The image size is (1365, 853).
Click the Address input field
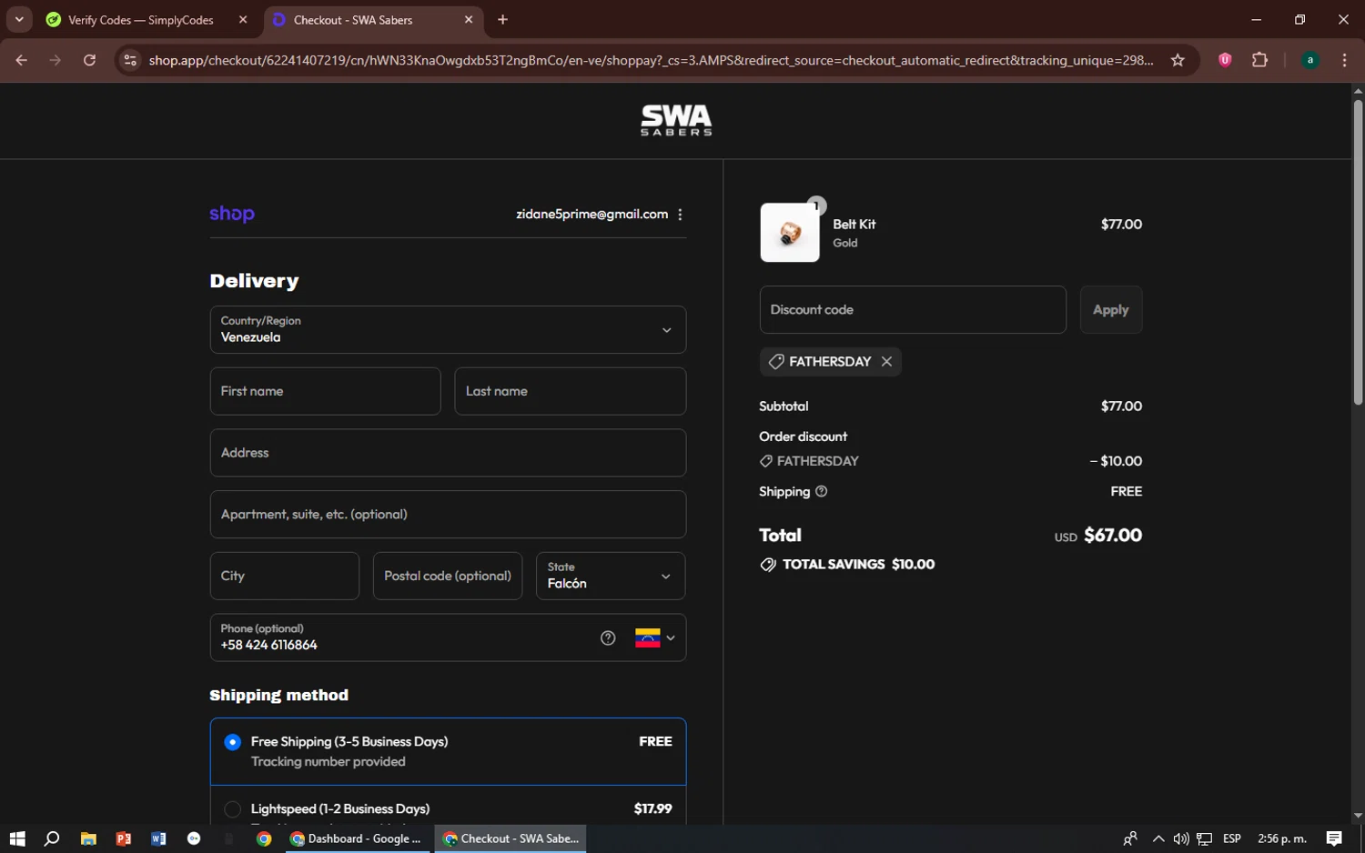pyautogui.click(x=448, y=453)
